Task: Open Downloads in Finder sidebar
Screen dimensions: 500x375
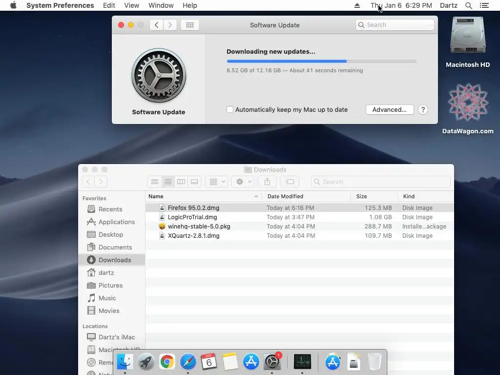Action: click(x=112, y=260)
